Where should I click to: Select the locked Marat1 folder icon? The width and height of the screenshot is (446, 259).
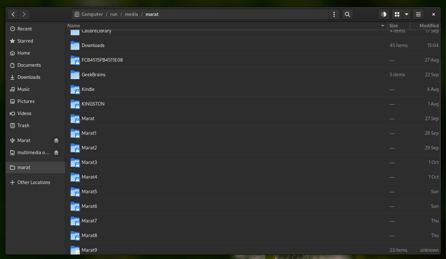[75, 134]
